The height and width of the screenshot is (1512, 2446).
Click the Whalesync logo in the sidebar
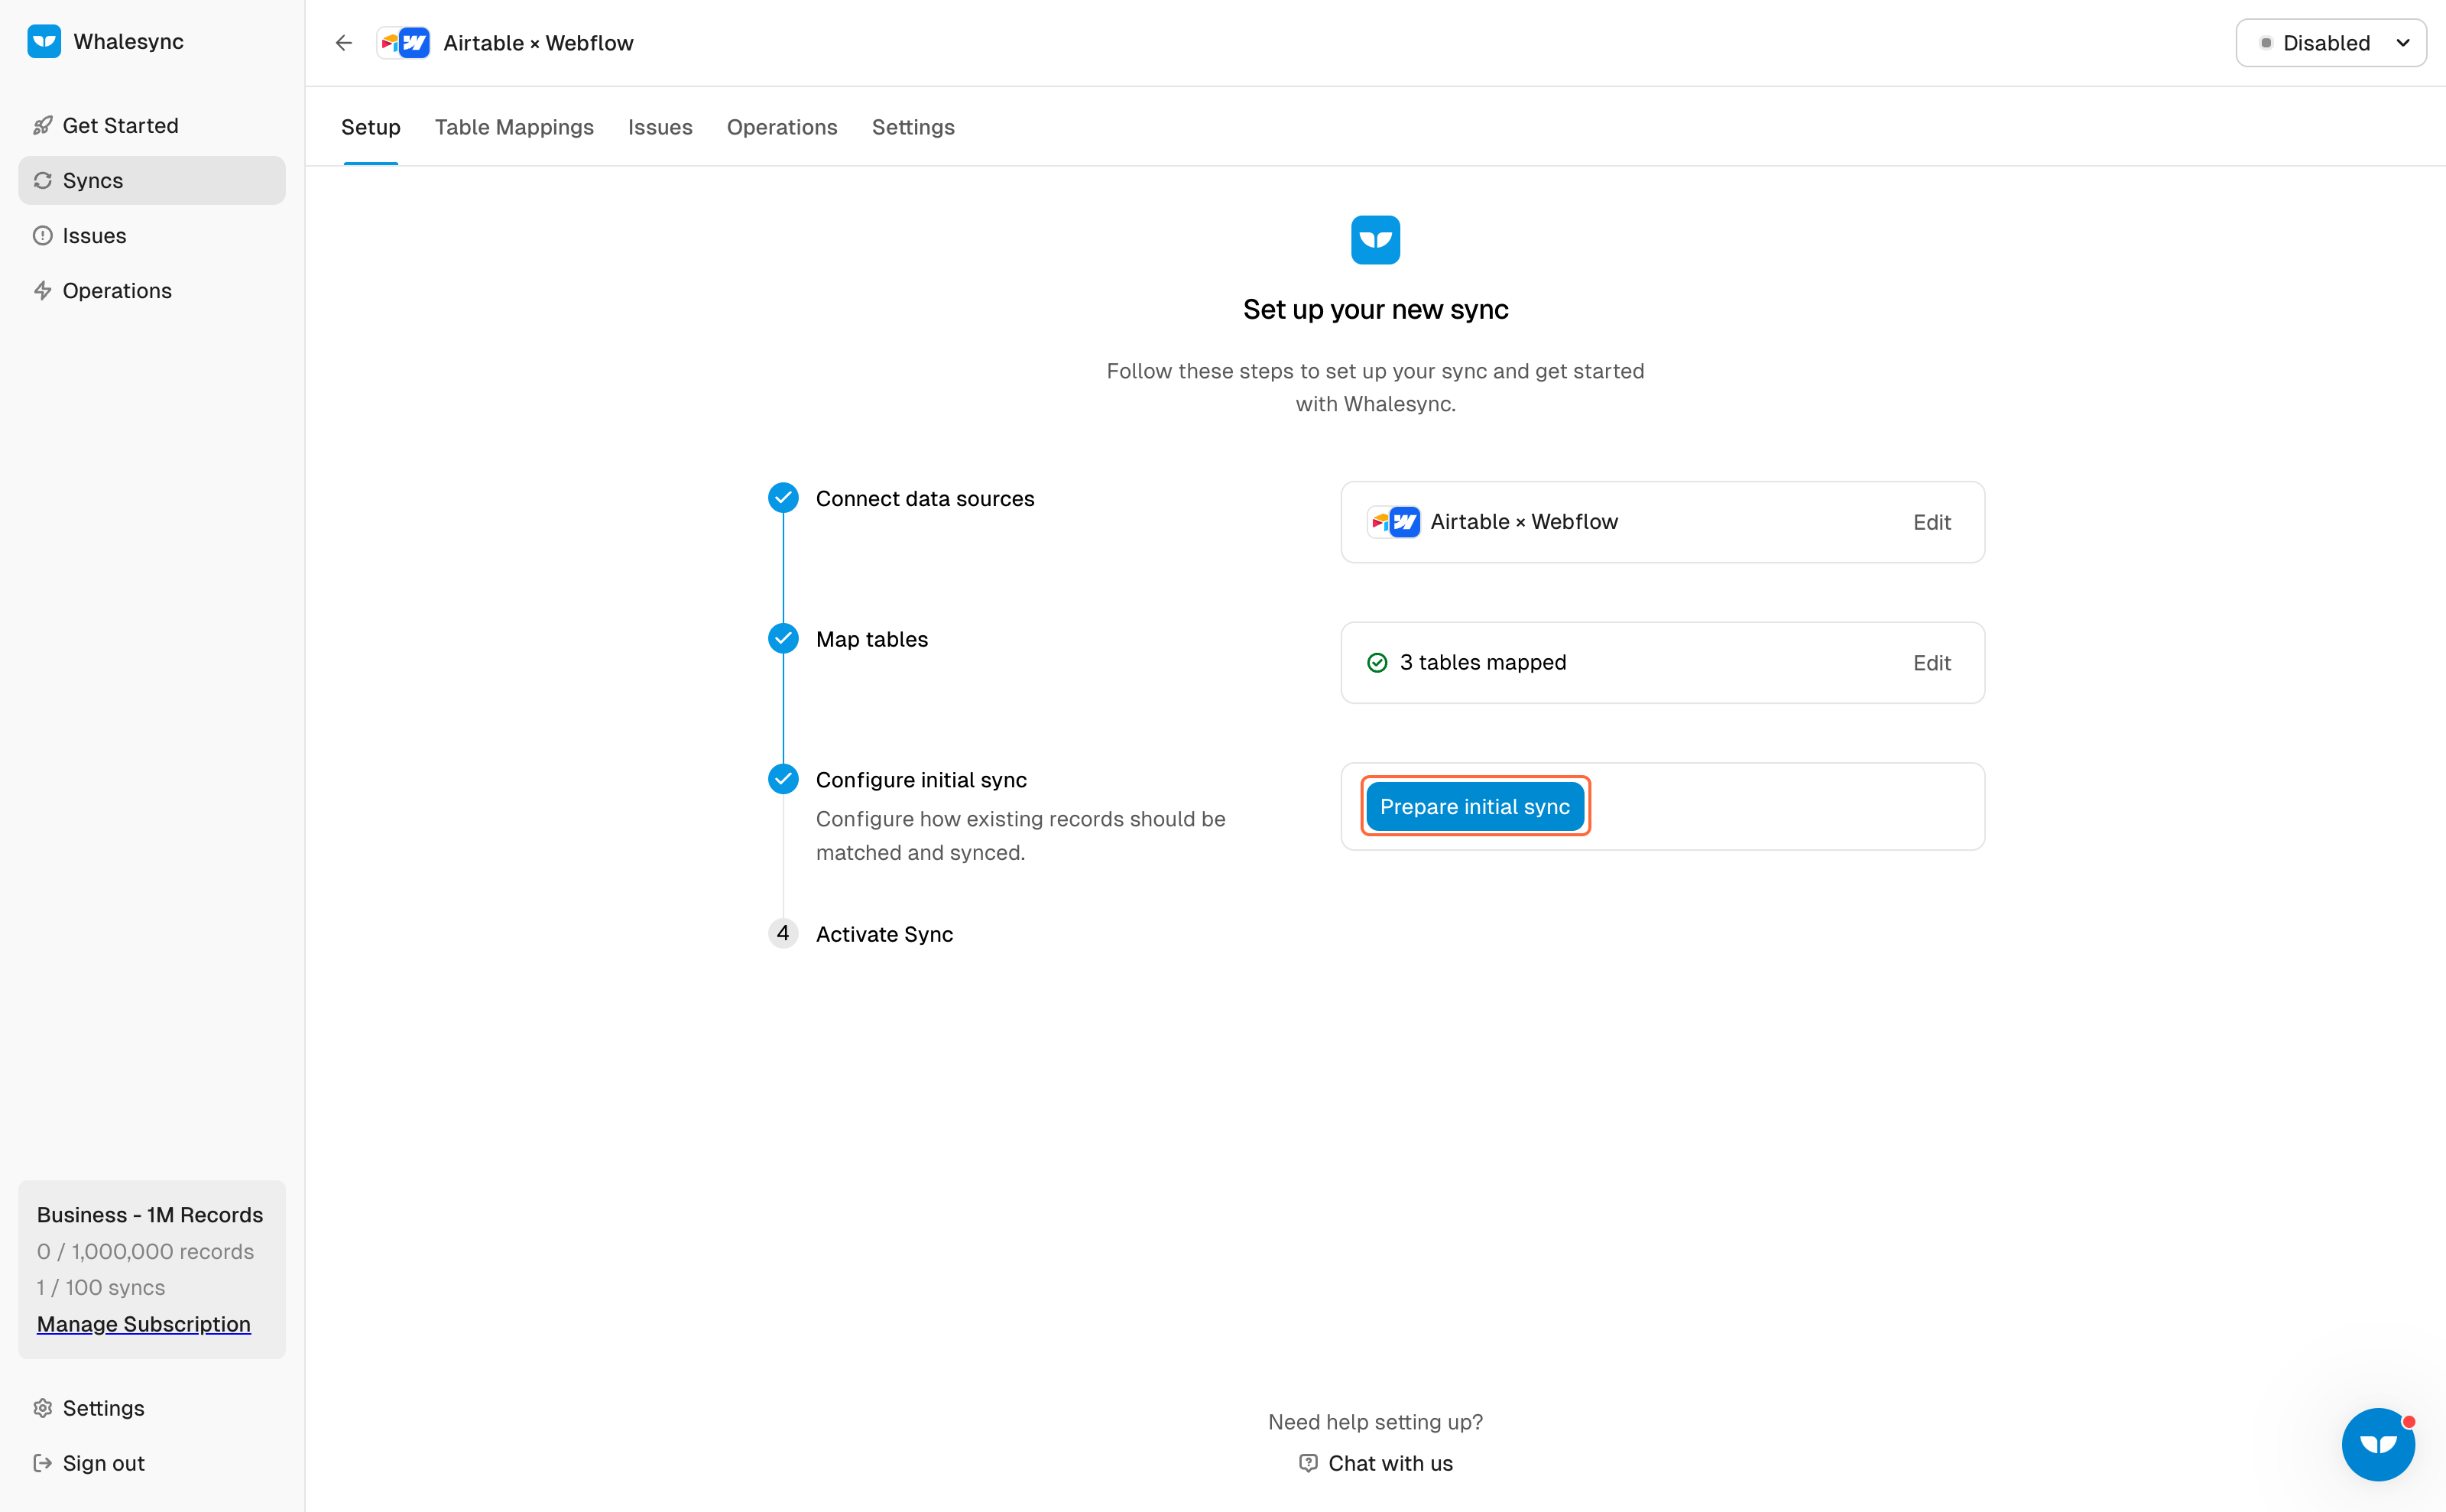pos(44,41)
